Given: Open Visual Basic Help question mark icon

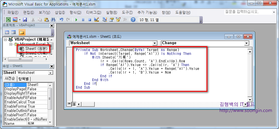Looking at the screenshot, I should 133,20.
